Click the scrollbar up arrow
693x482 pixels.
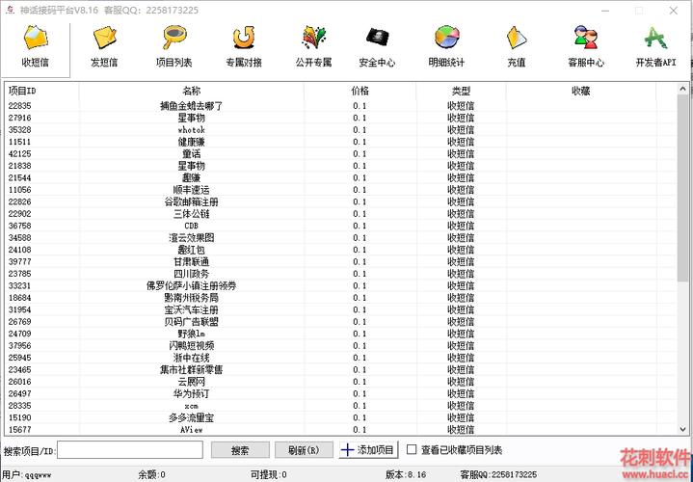682,90
